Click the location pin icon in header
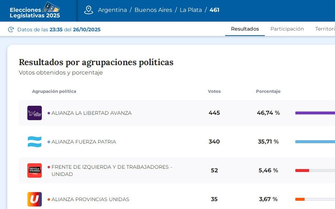The width and height of the screenshot is (335, 209). point(89,10)
